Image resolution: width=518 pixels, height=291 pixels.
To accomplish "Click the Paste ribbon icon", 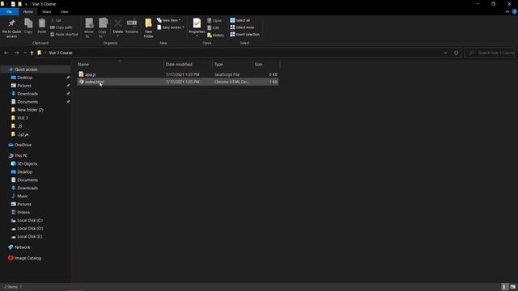I will point(41,26).
